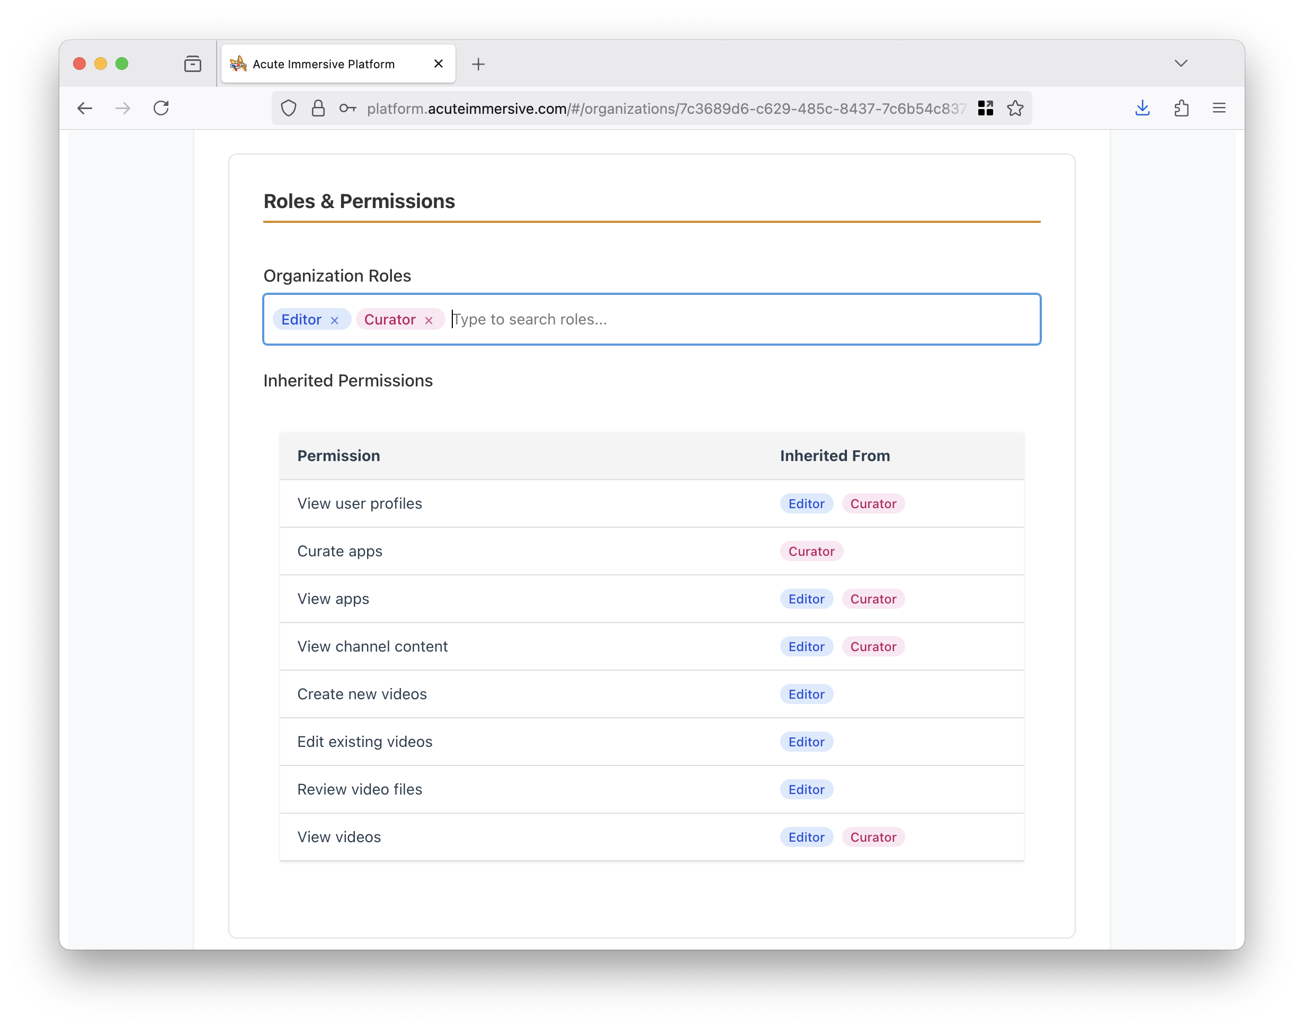
Task: Select the Acute Immersive Platform tab
Action: tap(324, 64)
